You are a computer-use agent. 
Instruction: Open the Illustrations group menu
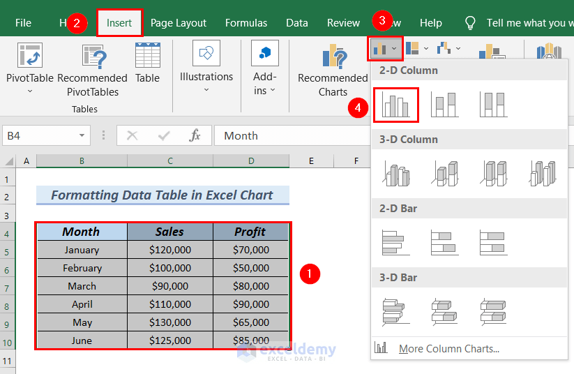(x=206, y=66)
